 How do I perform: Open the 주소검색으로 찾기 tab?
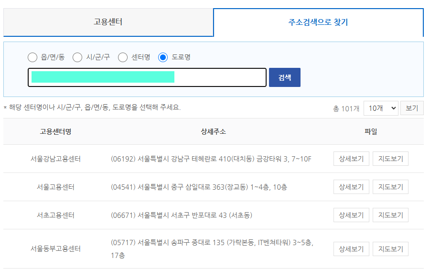tap(318, 22)
